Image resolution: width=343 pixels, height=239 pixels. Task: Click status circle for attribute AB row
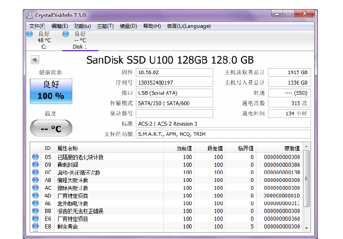(x=35, y=180)
